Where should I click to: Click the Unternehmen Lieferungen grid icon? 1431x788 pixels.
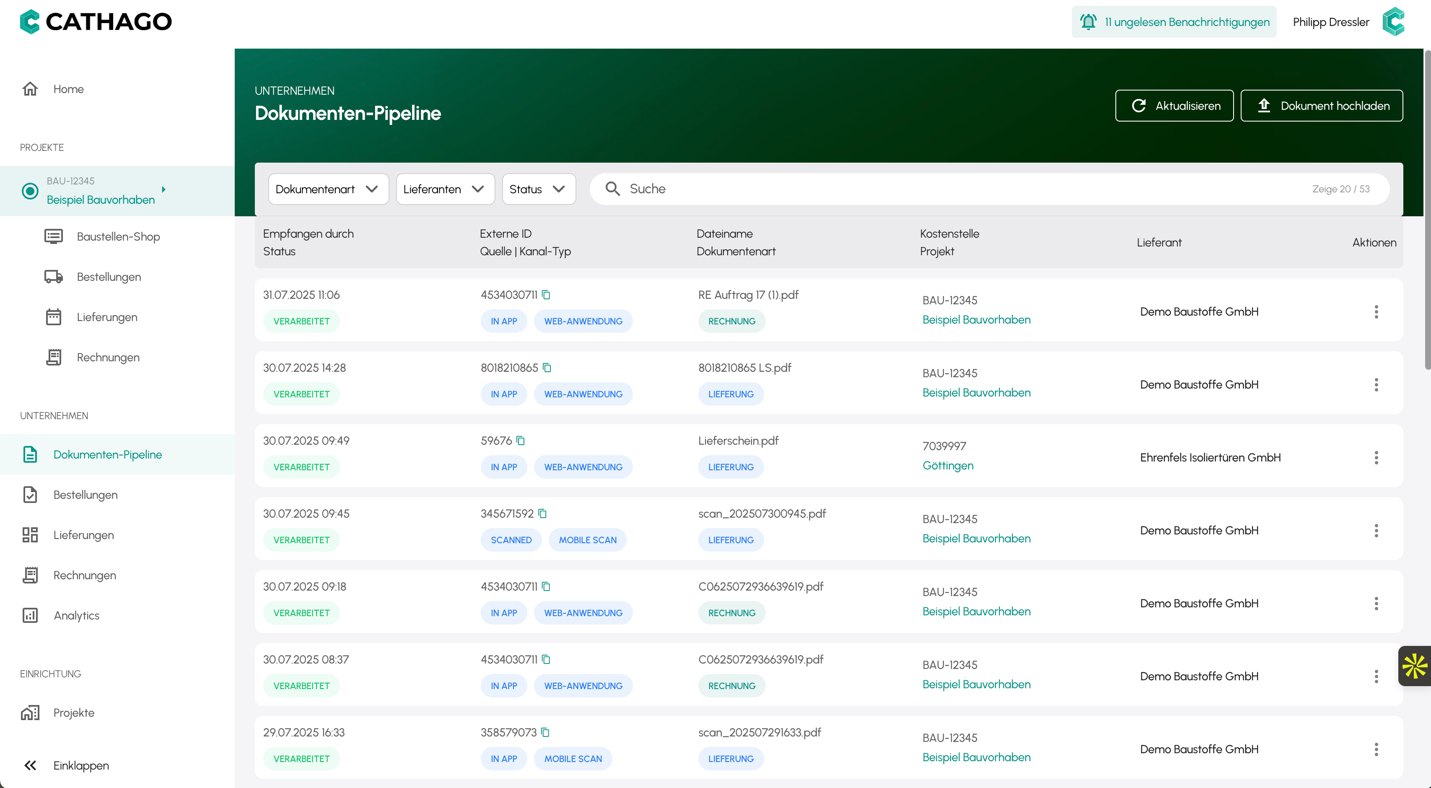pos(30,535)
